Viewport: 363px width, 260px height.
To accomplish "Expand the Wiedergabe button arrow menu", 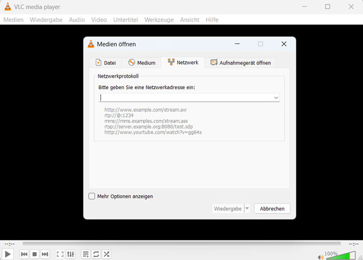I will [x=247, y=208].
